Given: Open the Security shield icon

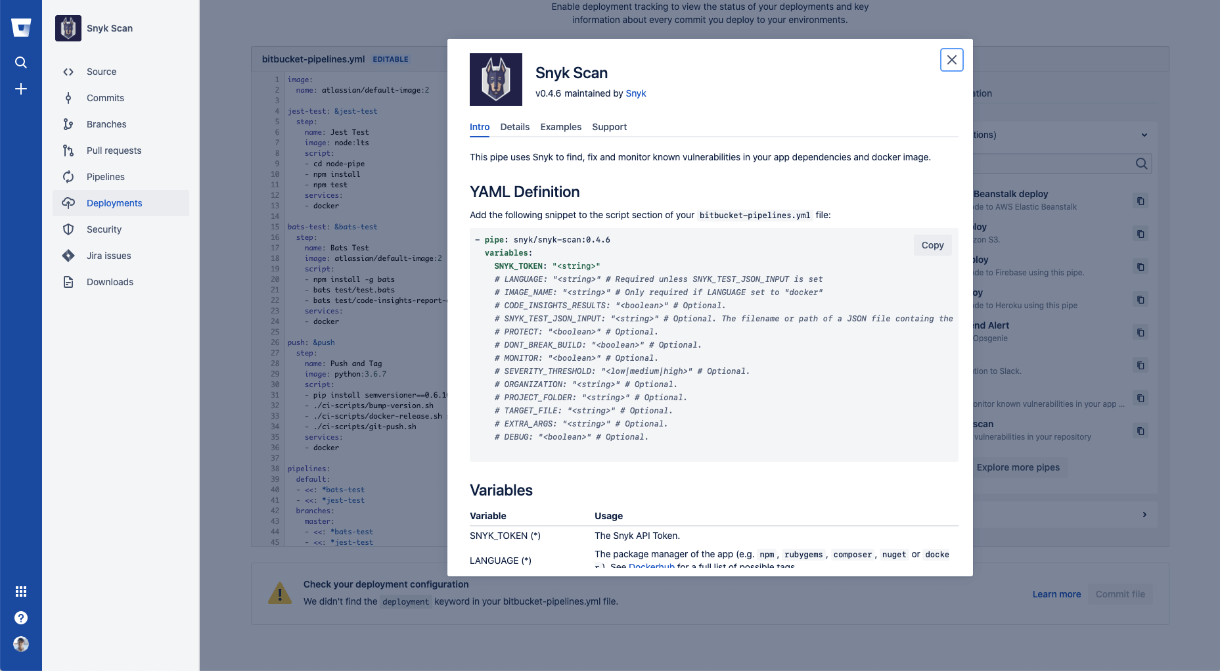Looking at the screenshot, I should (68, 229).
